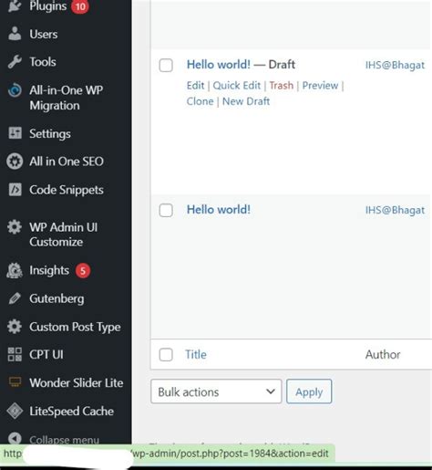The height and width of the screenshot is (470, 432).
Task: Check the published Hello world! post checkbox
Action: 166,210
